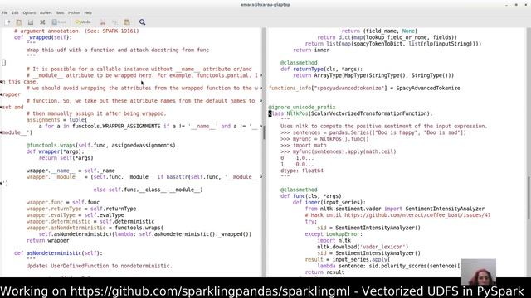Viewport: 531px width, 298px height.
Task: Click the Search magnifier icon
Action: click(142, 22)
